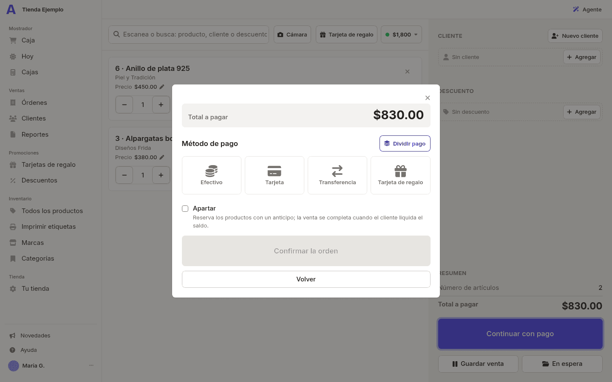
Task: Open Cámara scanner button
Action: coord(292,34)
